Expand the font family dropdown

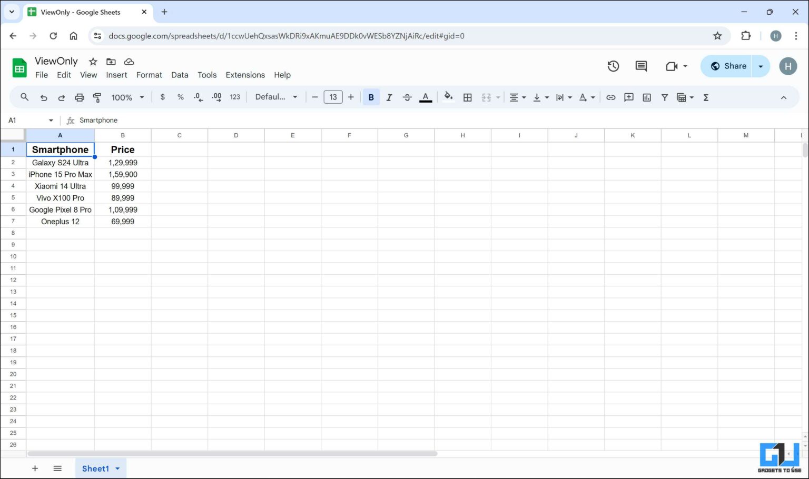(276, 97)
